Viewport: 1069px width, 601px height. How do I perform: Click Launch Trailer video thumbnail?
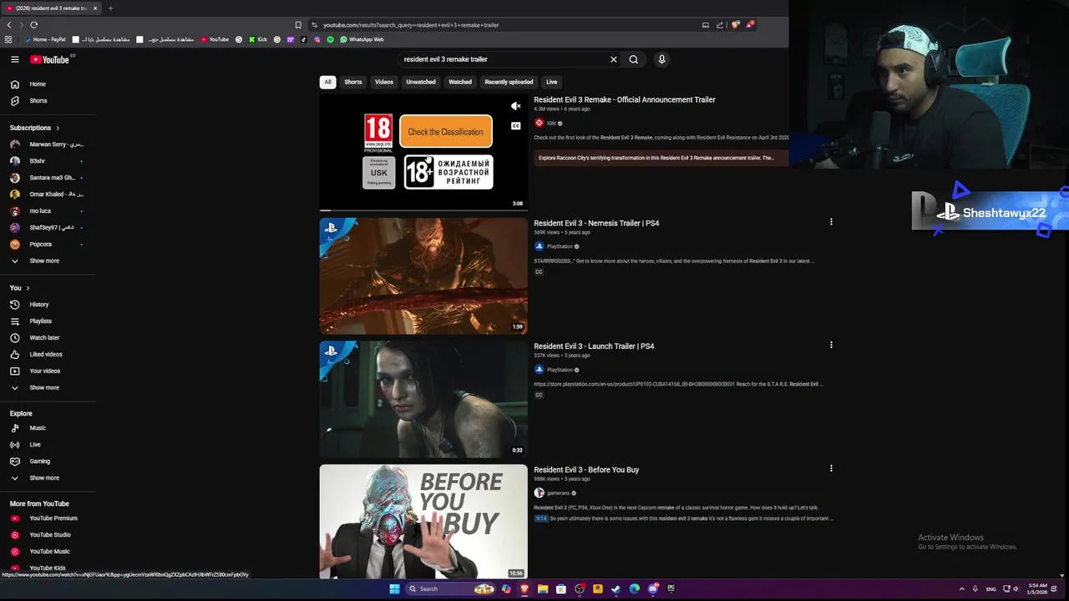(x=423, y=399)
